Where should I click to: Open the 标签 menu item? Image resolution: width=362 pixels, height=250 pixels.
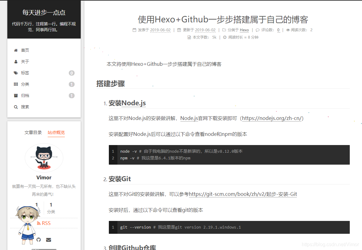pos(44,73)
